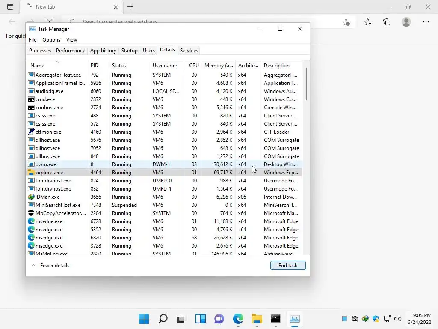Switch to the Services tab
The width and height of the screenshot is (438, 329).
[x=189, y=51]
